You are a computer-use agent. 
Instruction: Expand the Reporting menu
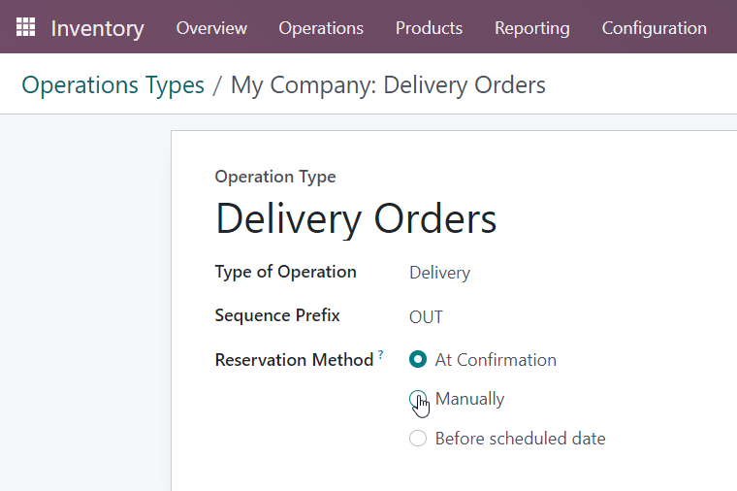click(532, 28)
